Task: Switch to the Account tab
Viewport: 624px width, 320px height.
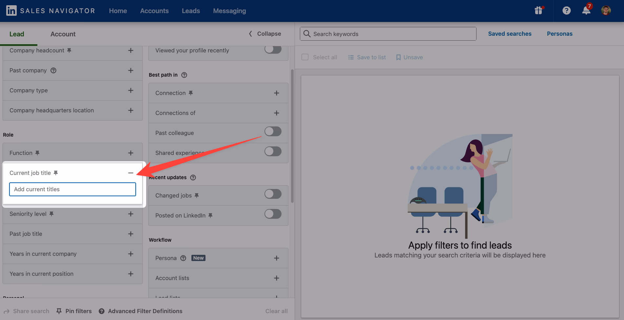Action: pos(63,34)
